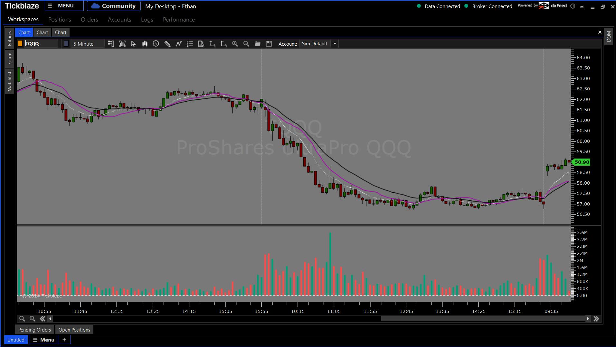
Task: Select the Untitled workspace tab
Action: (16, 340)
